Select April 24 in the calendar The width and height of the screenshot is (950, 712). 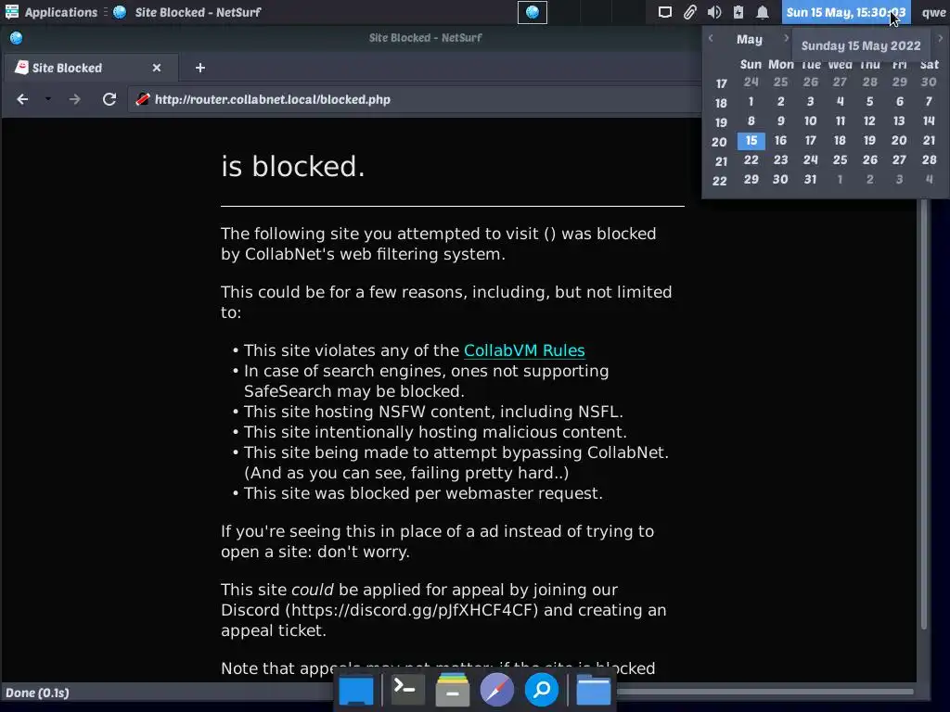click(751, 82)
